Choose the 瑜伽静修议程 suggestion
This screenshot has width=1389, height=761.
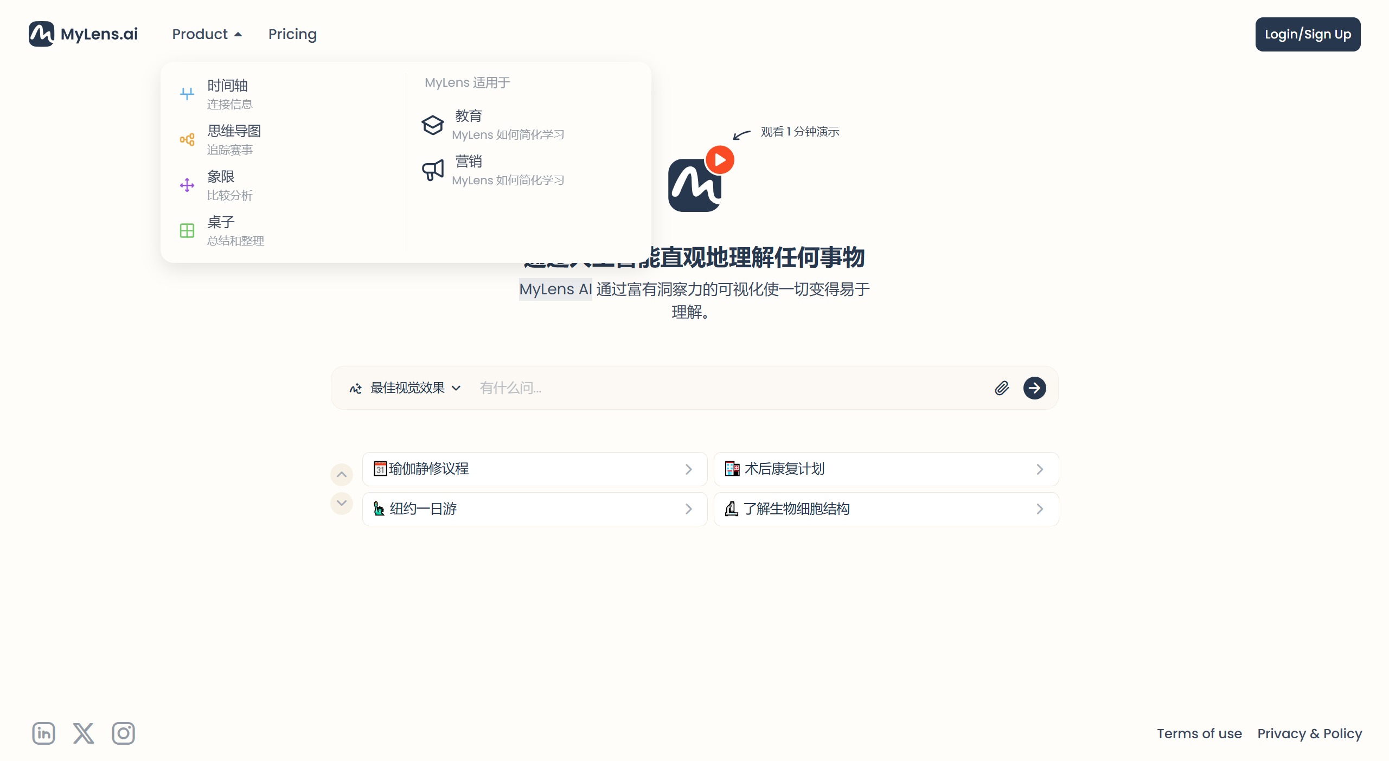click(x=535, y=469)
